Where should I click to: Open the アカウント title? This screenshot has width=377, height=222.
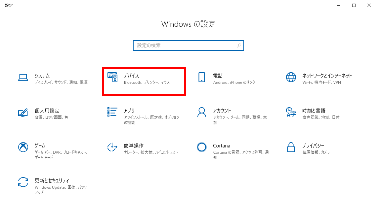pos(222,111)
